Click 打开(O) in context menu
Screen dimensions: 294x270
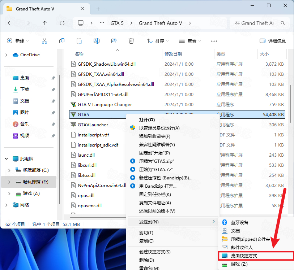147,120
